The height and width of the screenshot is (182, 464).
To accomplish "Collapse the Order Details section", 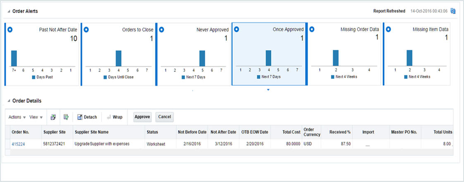I will pos(9,101).
